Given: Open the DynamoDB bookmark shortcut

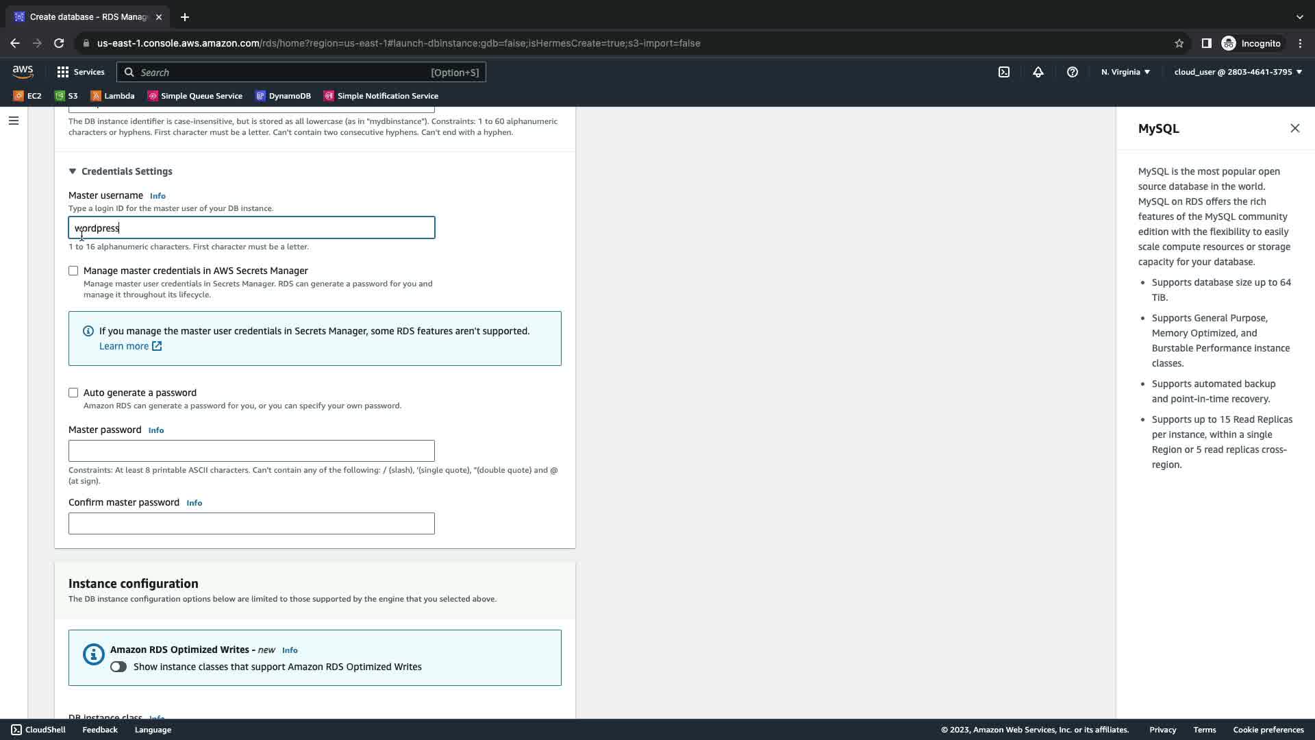Looking at the screenshot, I should [283, 96].
